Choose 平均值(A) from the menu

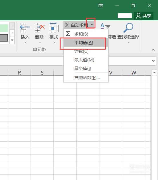tap(86, 43)
